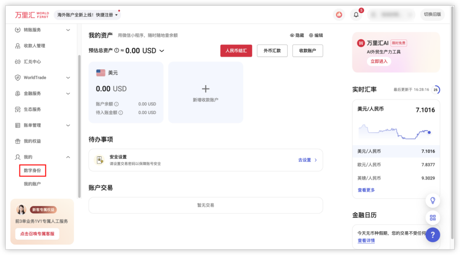
Task: Open the blurred user account dropdown in header
Action: tap(392, 15)
